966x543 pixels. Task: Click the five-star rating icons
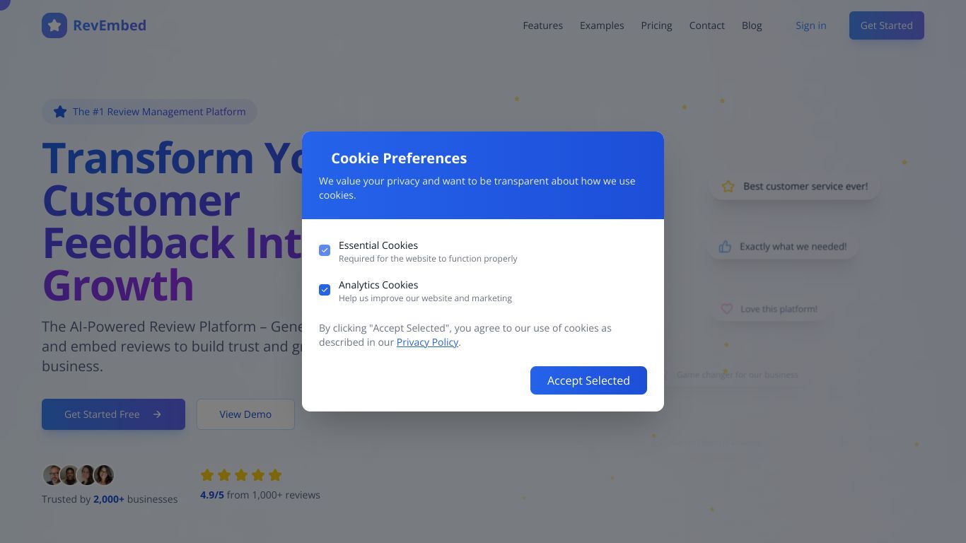point(241,475)
